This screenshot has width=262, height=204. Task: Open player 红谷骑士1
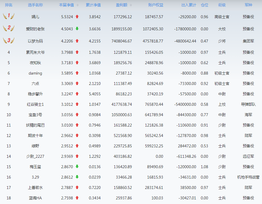point(35,104)
